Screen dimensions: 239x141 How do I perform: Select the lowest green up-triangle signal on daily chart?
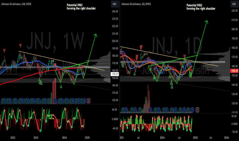coord(172,87)
